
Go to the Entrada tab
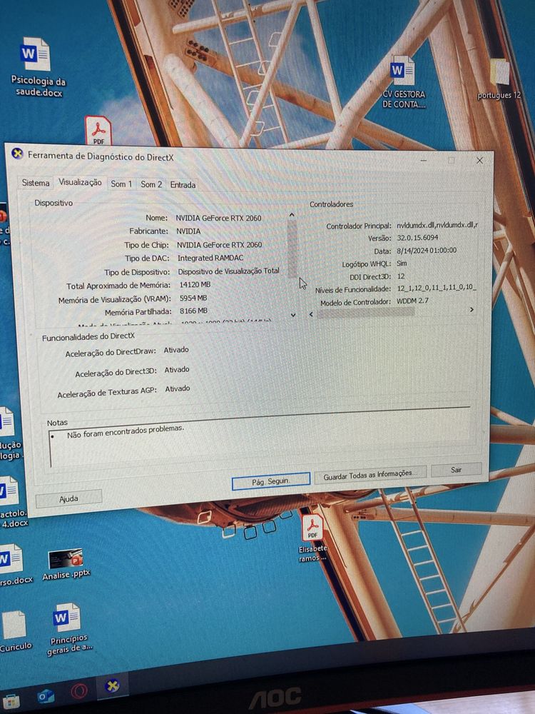tap(183, 185)
